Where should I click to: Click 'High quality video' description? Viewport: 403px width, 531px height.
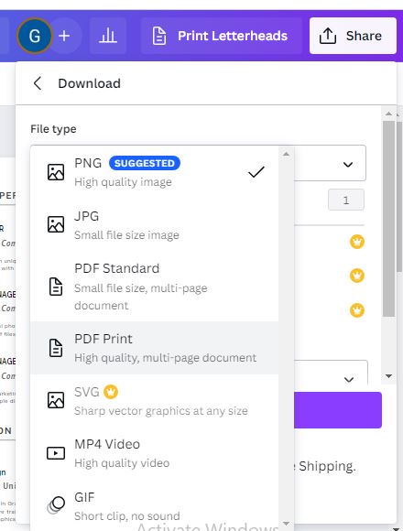[122, 463]
